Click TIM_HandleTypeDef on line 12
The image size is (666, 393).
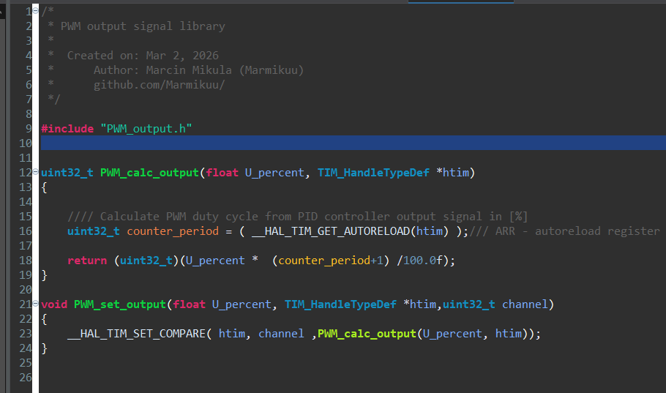coord(373,173)
